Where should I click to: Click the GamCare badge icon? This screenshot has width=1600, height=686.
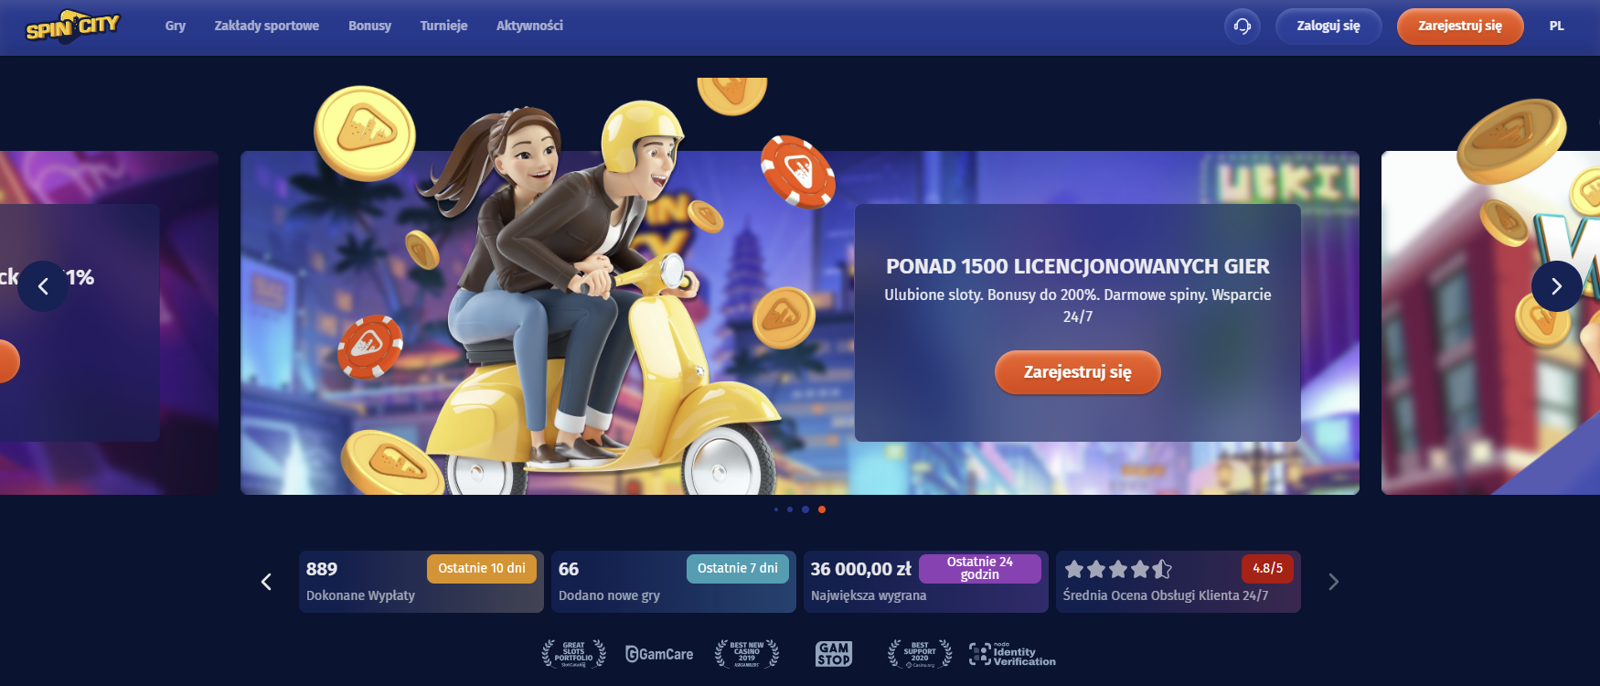659,654
